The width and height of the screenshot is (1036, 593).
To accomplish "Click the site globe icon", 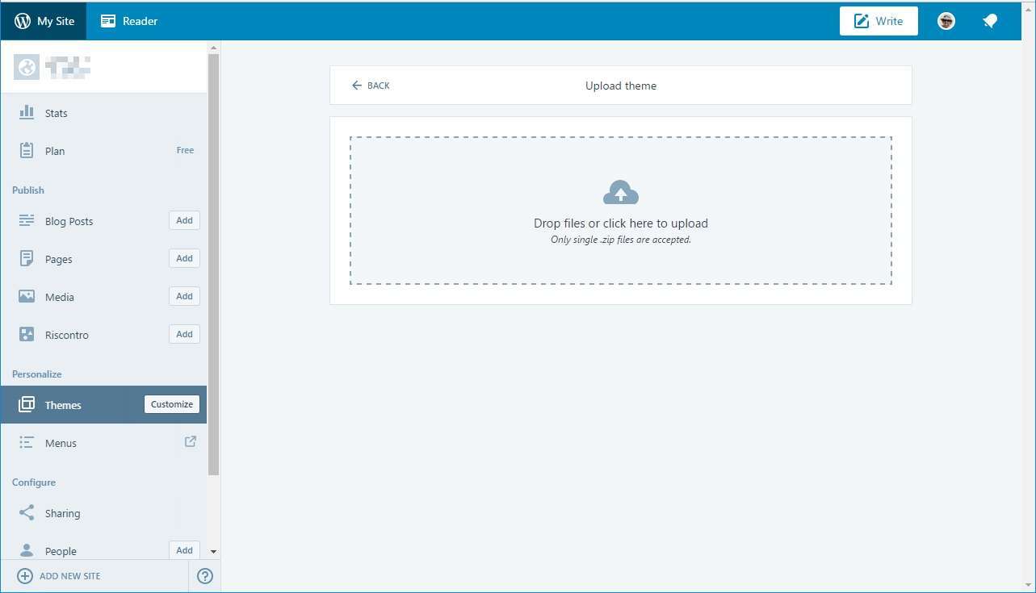I will coord(27,67).
